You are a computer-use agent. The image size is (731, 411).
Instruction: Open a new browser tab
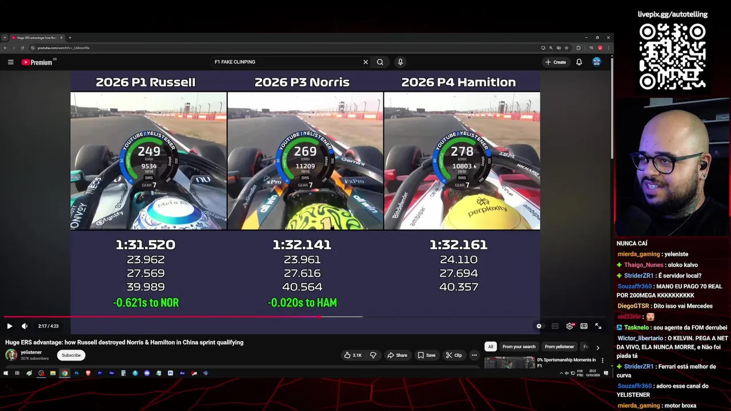[x=70, y=38]
